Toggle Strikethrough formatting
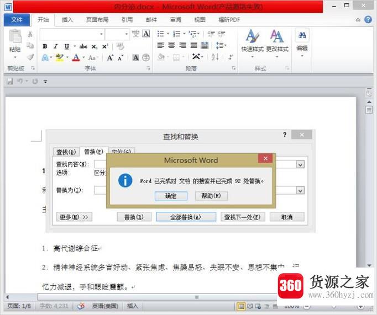This screenshot has height=315, width=377. (83, 46)
